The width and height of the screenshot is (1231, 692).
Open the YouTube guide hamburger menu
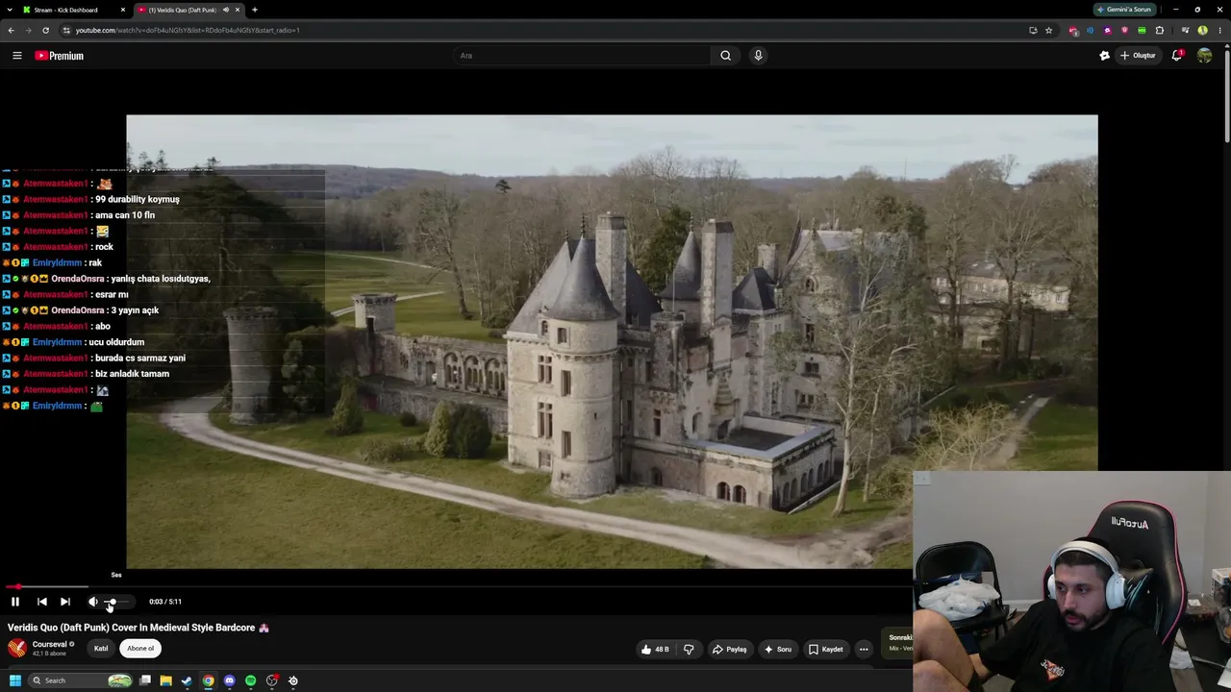click(17, 56)
